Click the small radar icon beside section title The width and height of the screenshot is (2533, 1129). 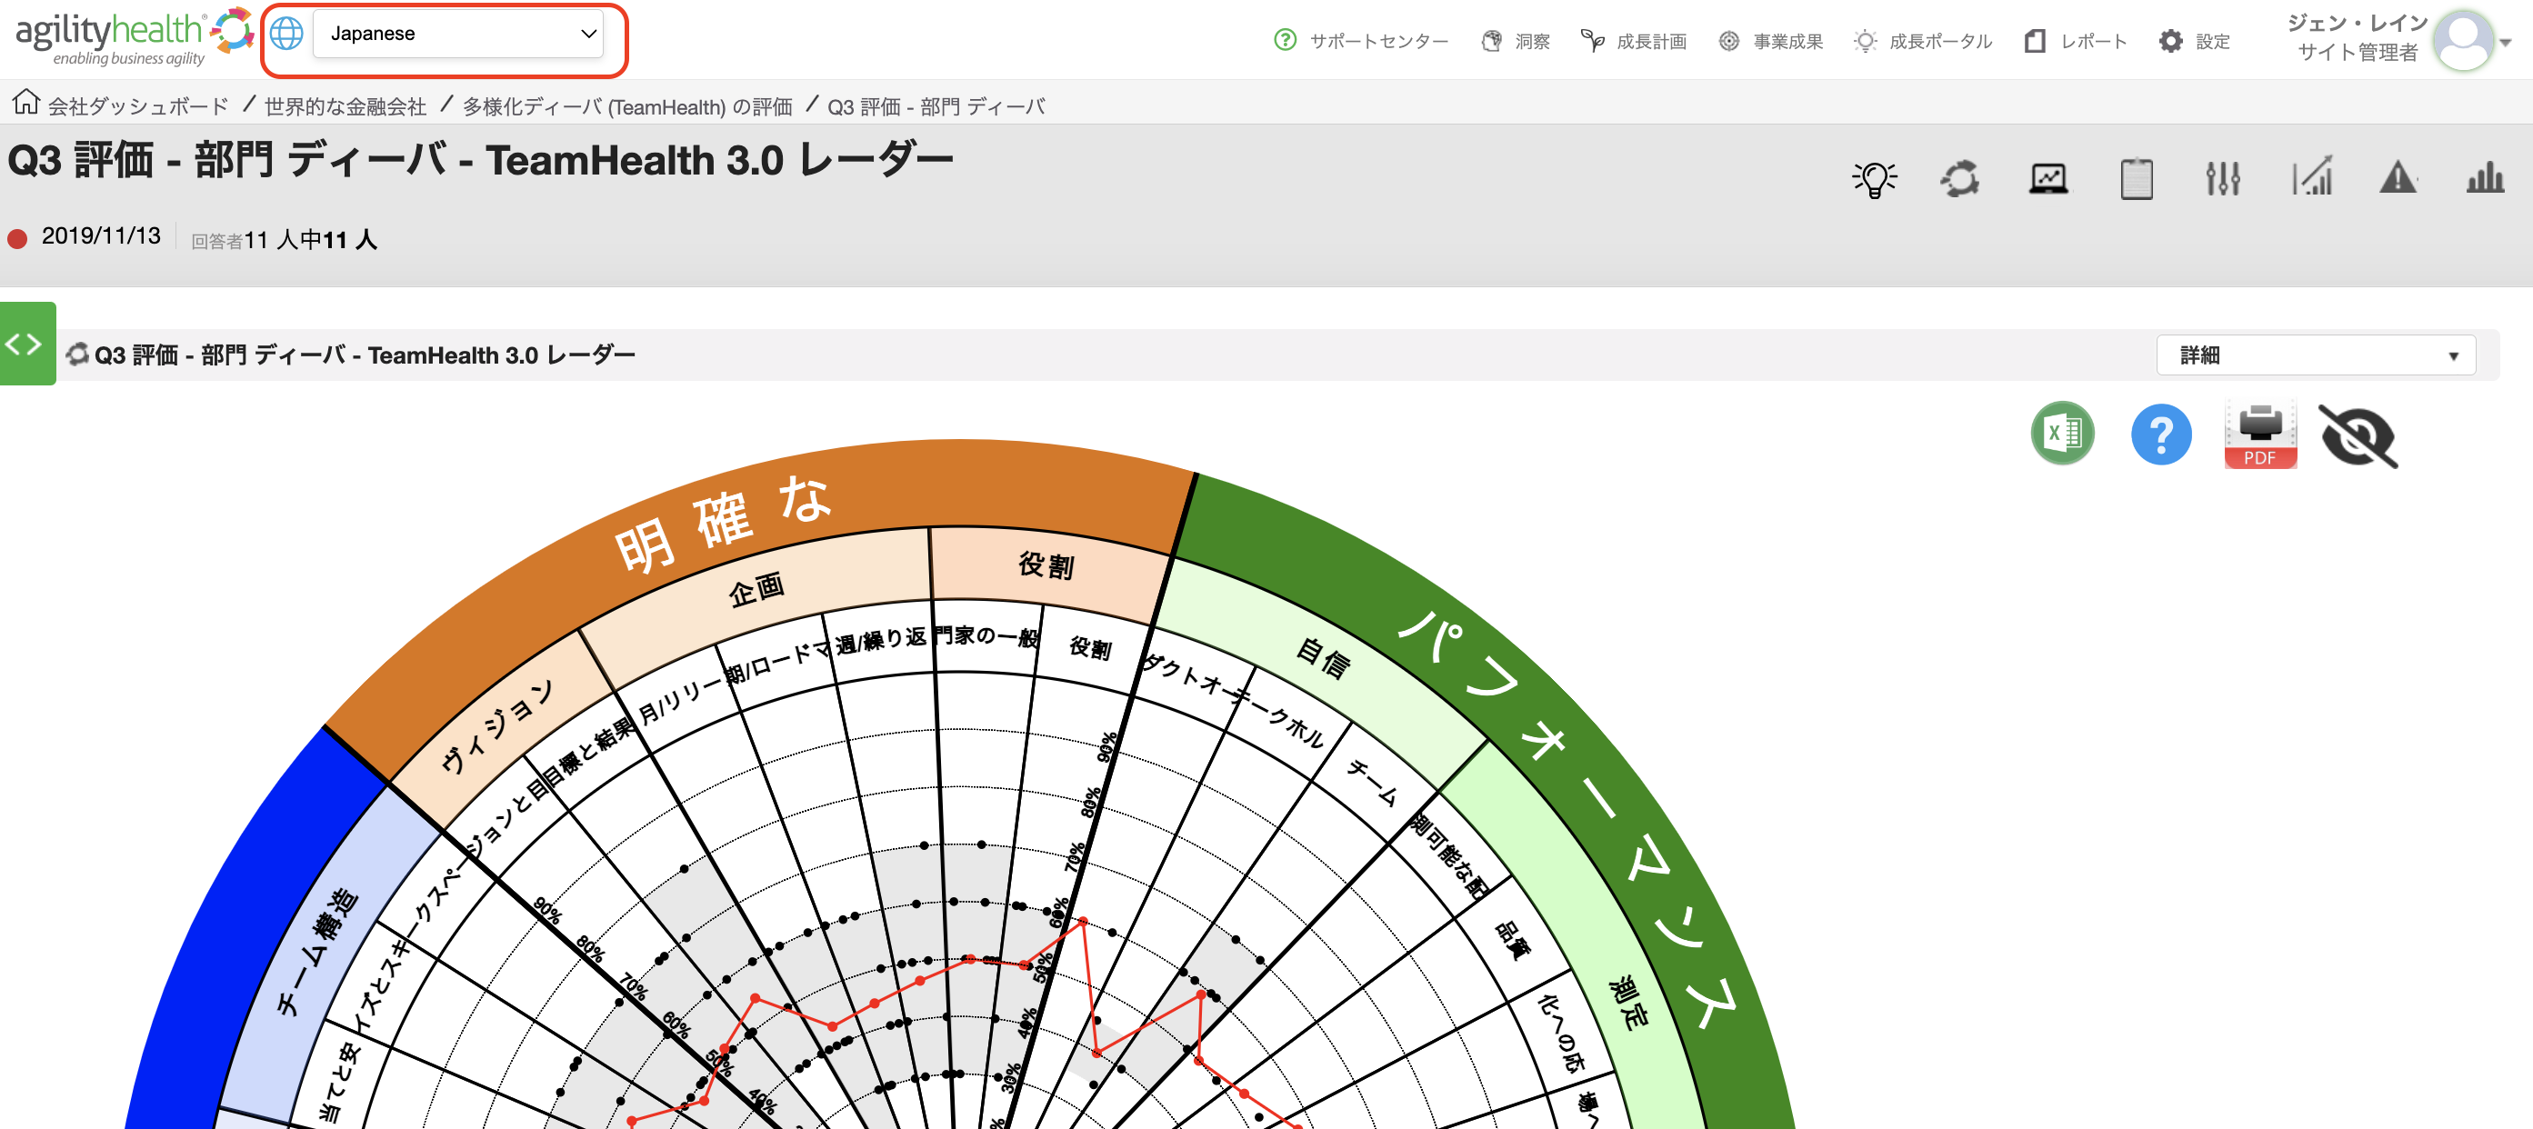tap(77, 354)
